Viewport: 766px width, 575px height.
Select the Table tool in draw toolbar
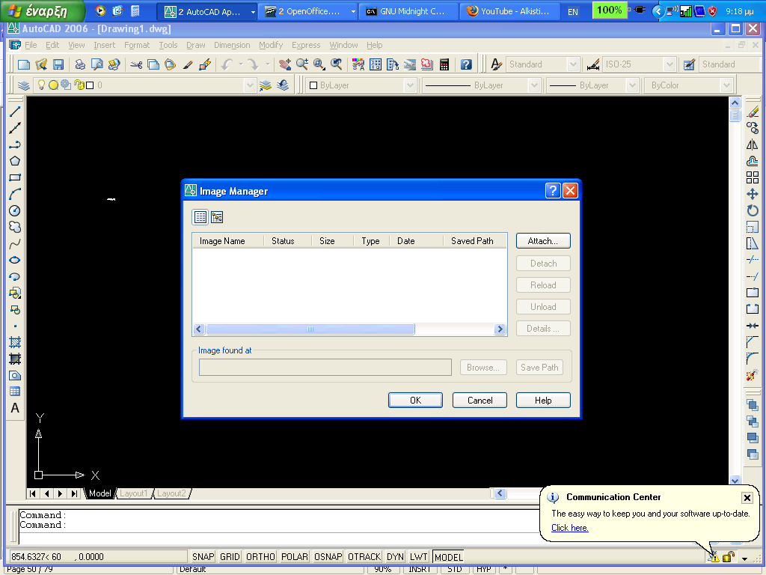coord(15,392)
